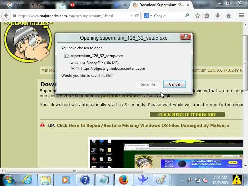Open the notepad taskbar icon
This screenshot has height=186, width=248.
(104, 180)
